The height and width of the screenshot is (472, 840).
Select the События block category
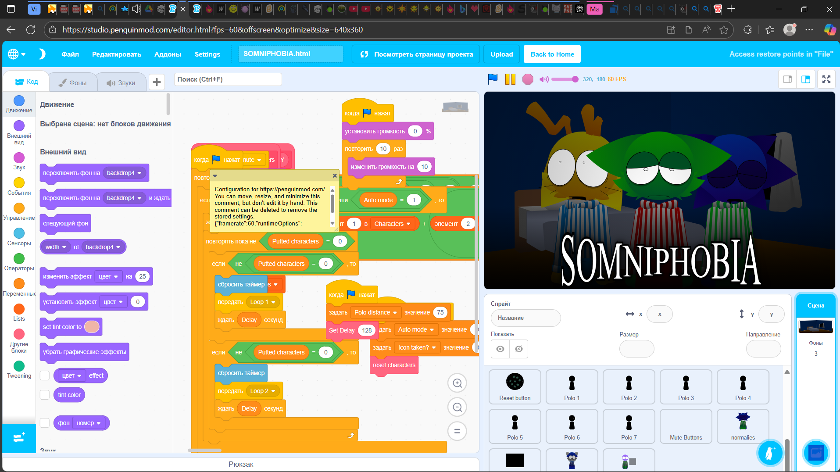point(19,186)
